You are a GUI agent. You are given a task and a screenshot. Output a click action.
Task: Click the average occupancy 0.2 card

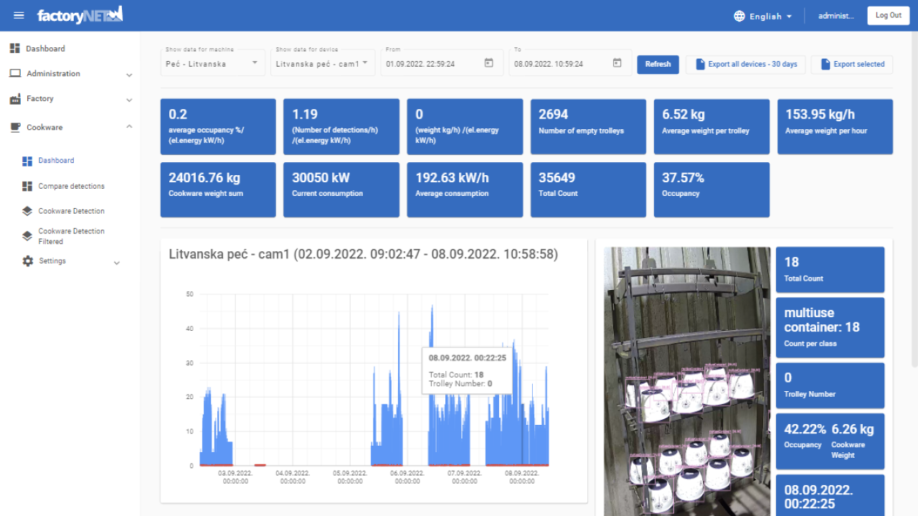(218, 127)
